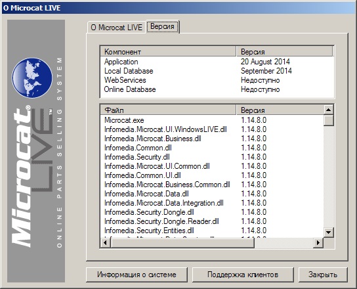Close dialog with Закрыть button

tap(323, 275)
